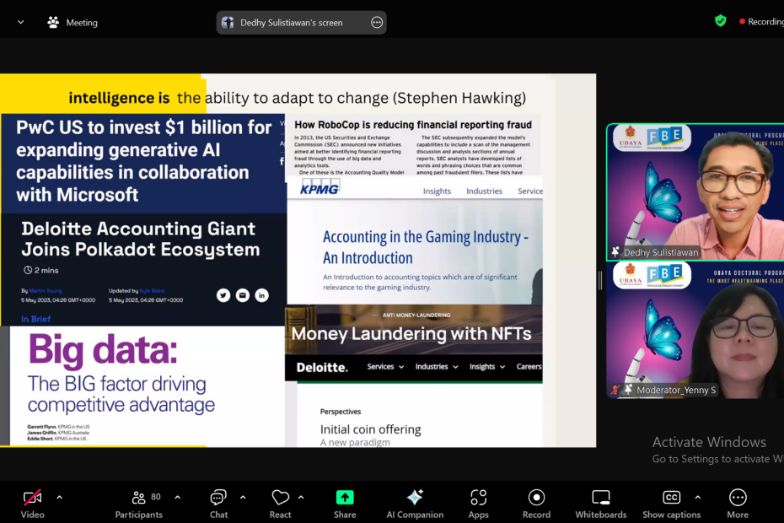Turn on the Video camera
Image resolution: width=784 pixels, height=523 pixels.
pyautogui.click(x=33, y=504)
